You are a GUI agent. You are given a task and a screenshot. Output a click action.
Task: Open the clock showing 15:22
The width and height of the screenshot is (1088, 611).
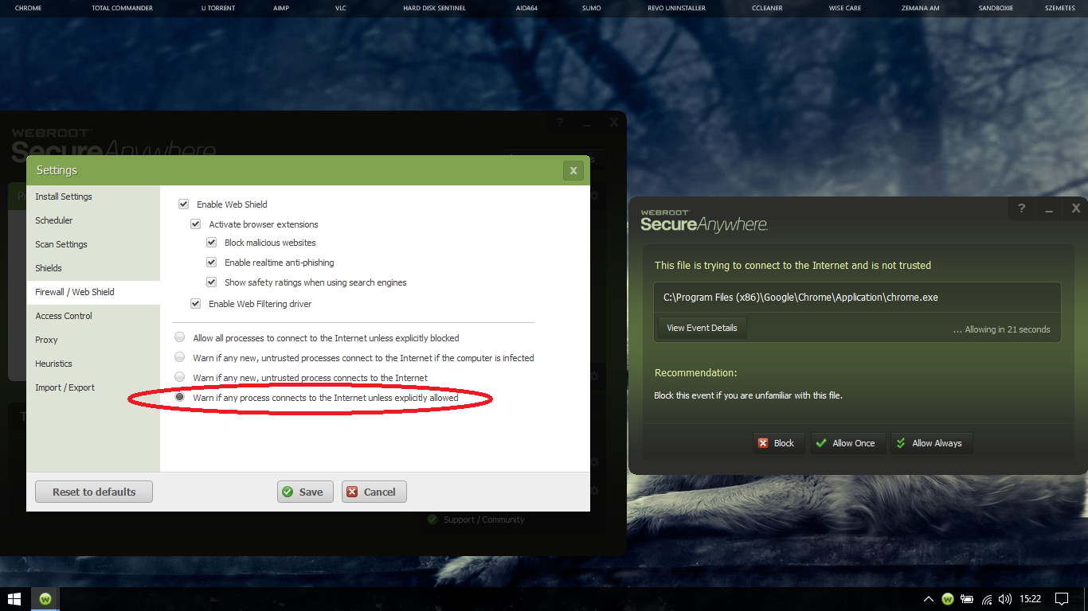[x=1031, y=599]
